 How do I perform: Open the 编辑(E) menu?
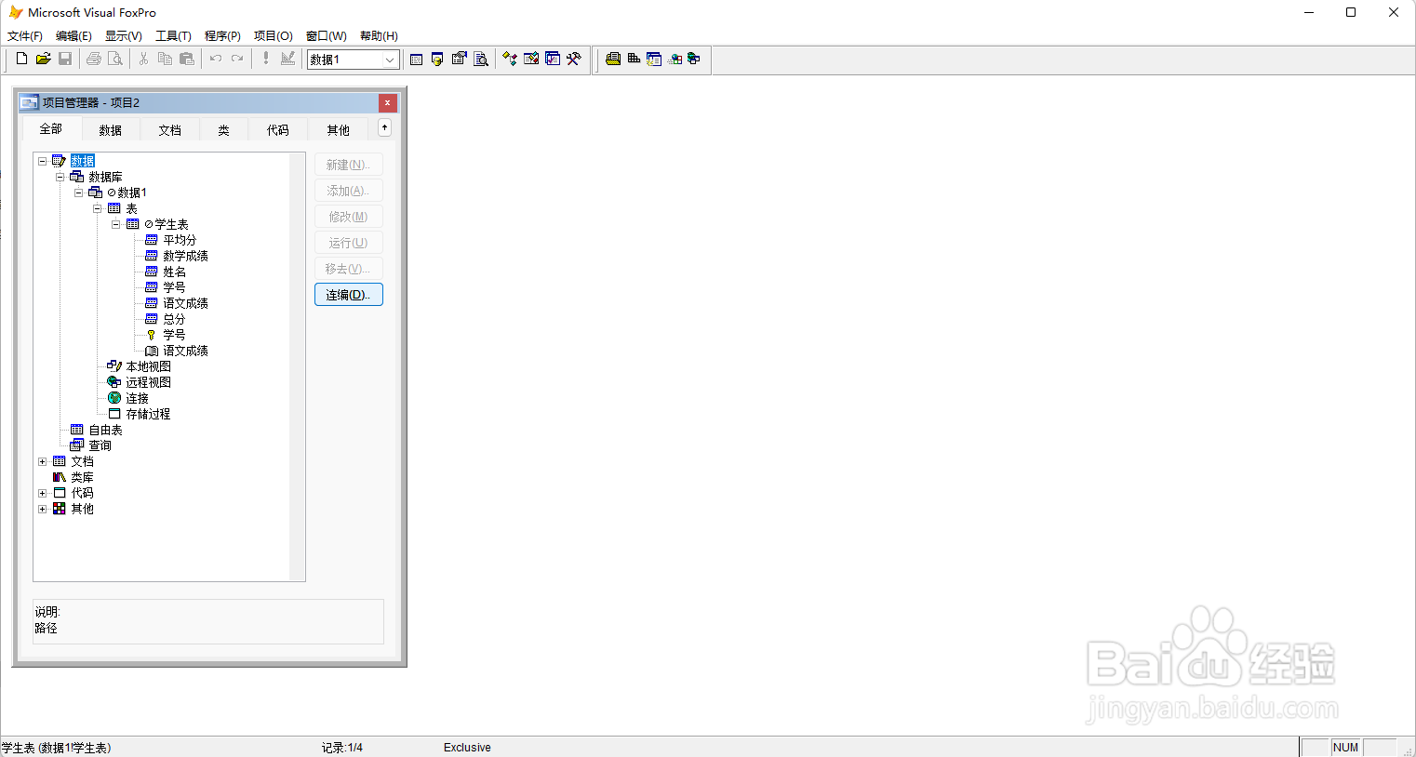[73, 36]
